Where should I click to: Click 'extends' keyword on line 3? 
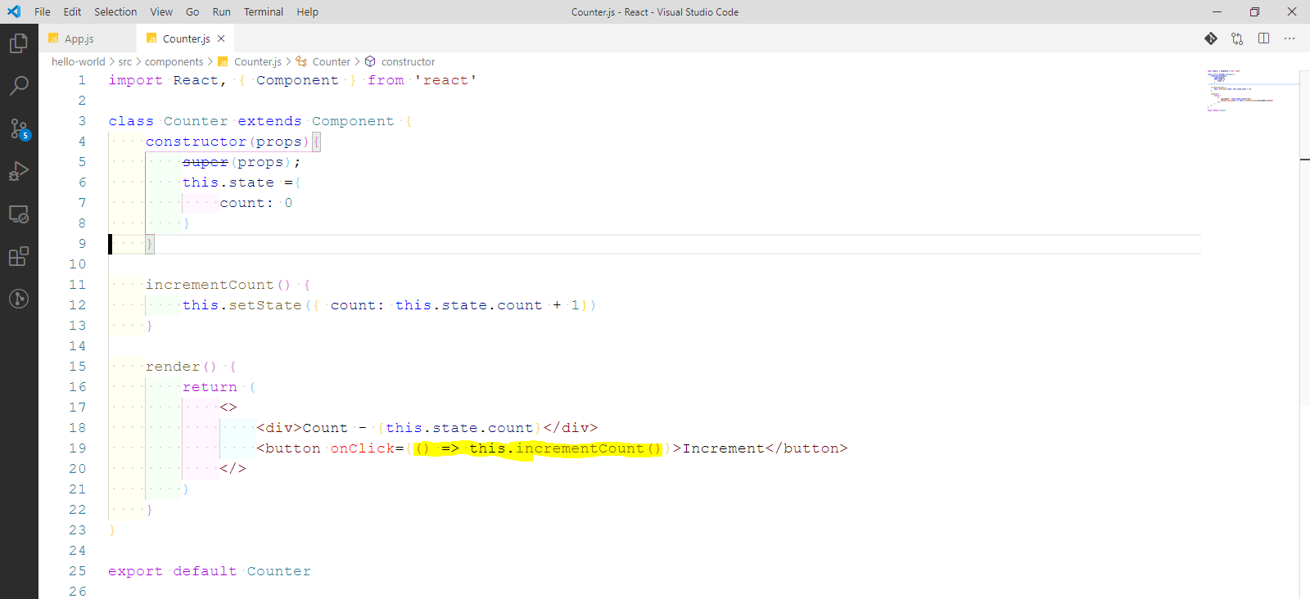(269, 121)
